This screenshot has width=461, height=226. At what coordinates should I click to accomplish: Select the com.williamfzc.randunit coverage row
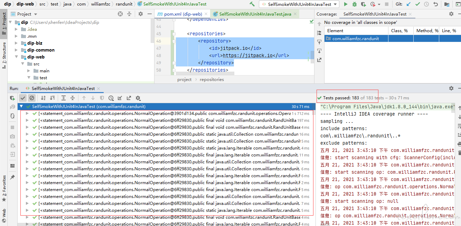[x=393, y=39]
